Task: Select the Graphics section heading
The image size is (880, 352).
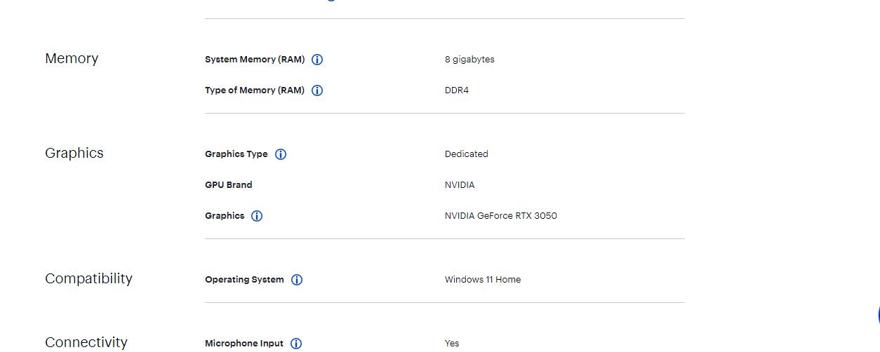Action: click(74, 153)
